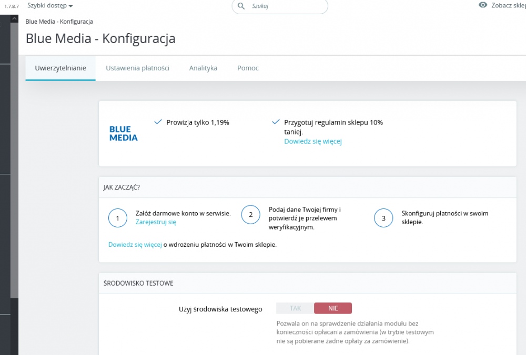The height and width of the screenshot is (355, 526).
Task: Click the search magnifier icon
Action: pos(241,7)
